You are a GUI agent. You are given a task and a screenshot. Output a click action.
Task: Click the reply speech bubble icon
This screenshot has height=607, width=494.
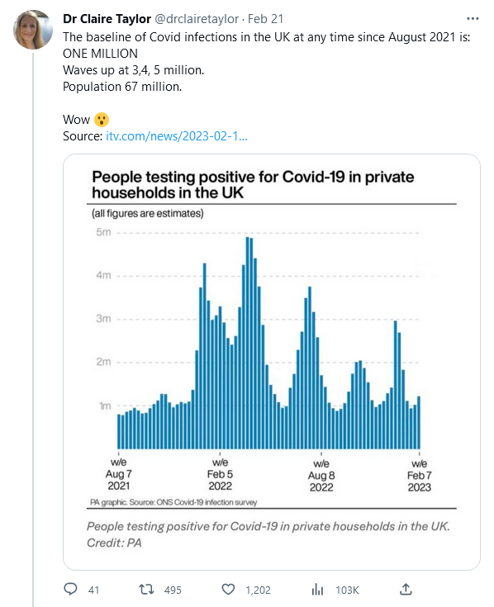coord(70,589)
